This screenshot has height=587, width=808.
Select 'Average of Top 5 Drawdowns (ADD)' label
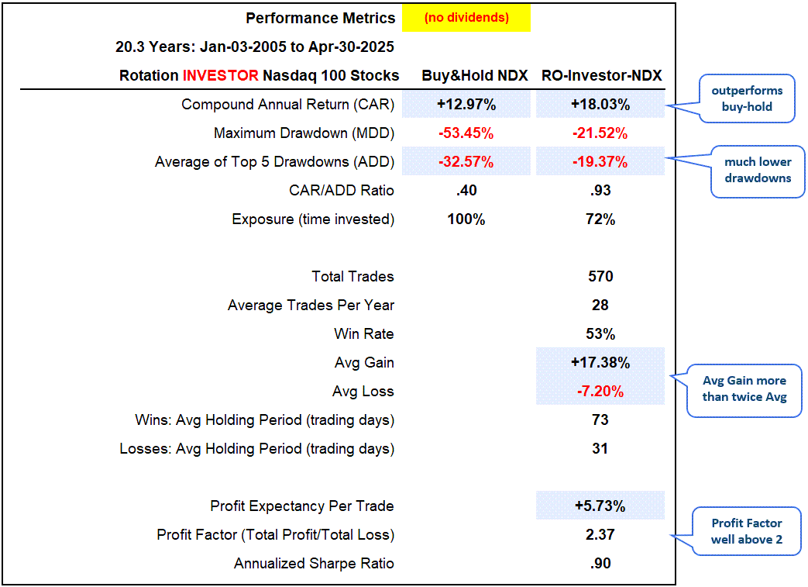click(275, 162)
